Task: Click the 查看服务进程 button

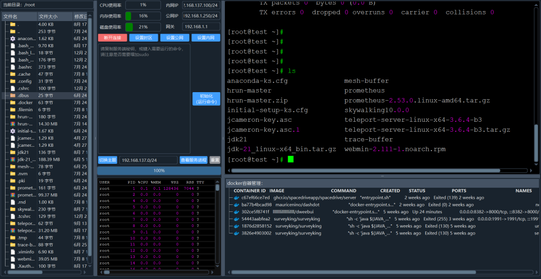Action: click(x=193, y=160)
